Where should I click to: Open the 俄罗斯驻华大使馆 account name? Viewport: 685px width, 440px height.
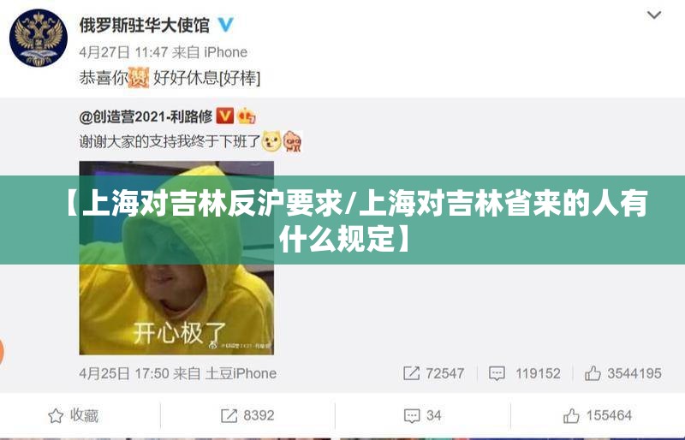144,25
